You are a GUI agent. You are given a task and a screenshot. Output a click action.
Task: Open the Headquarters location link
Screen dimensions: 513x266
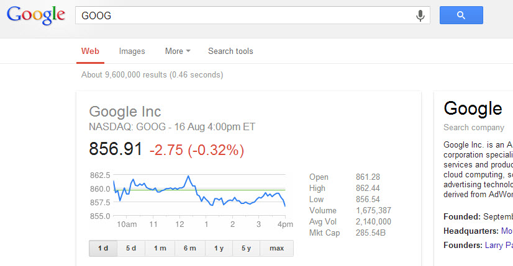[x=507, y=231]
